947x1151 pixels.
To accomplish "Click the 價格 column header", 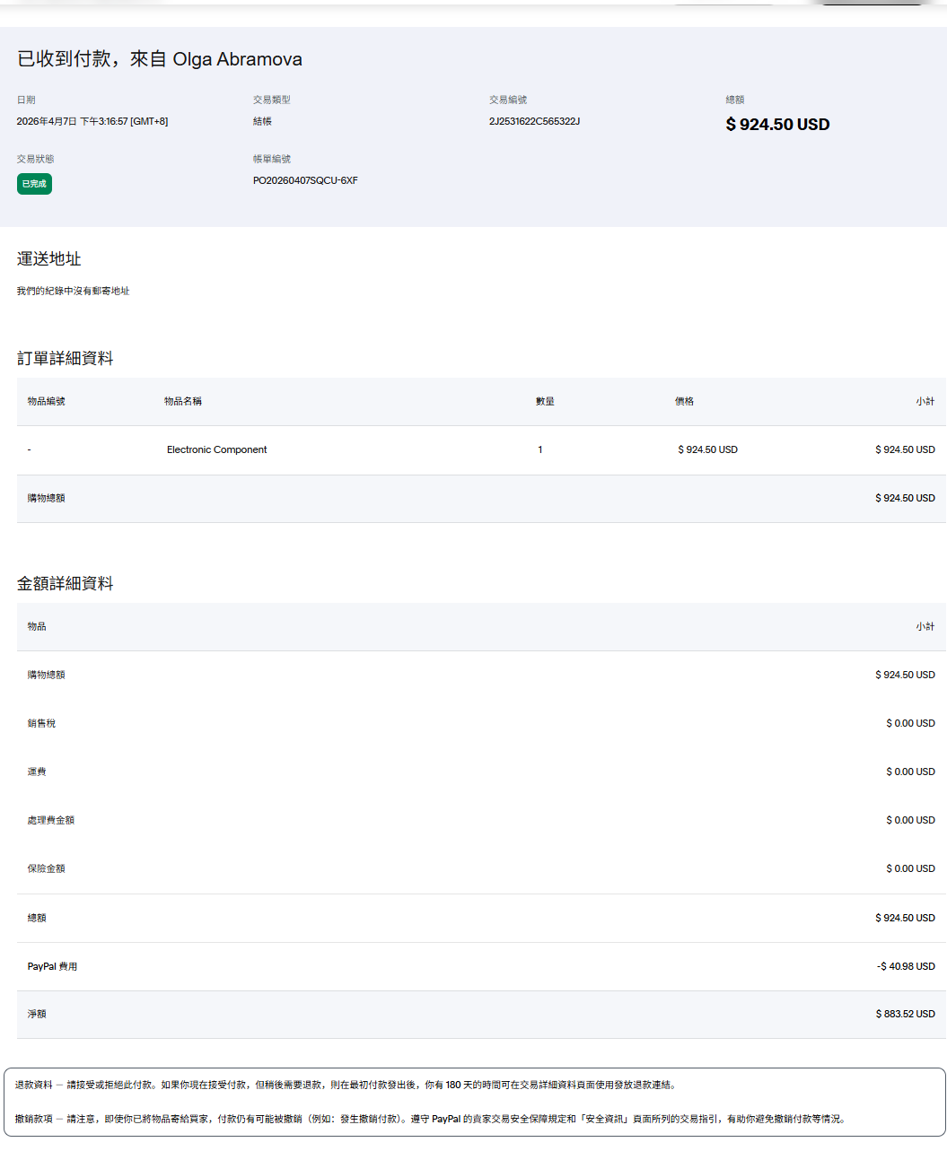I will [684, 401].
